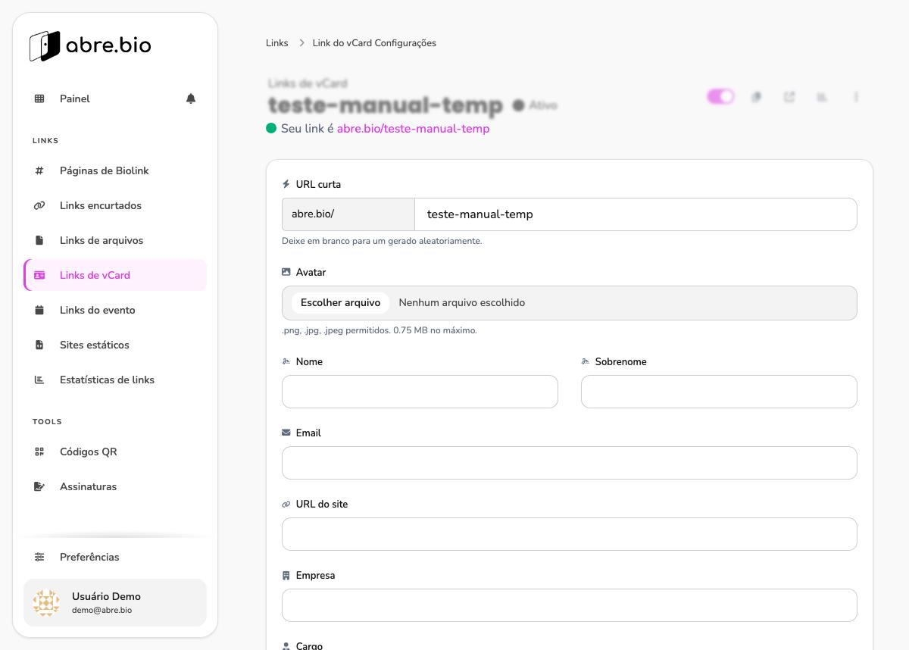Open Estatísticas de links
The image size is (909, 650).
click(x=115, y=380)
